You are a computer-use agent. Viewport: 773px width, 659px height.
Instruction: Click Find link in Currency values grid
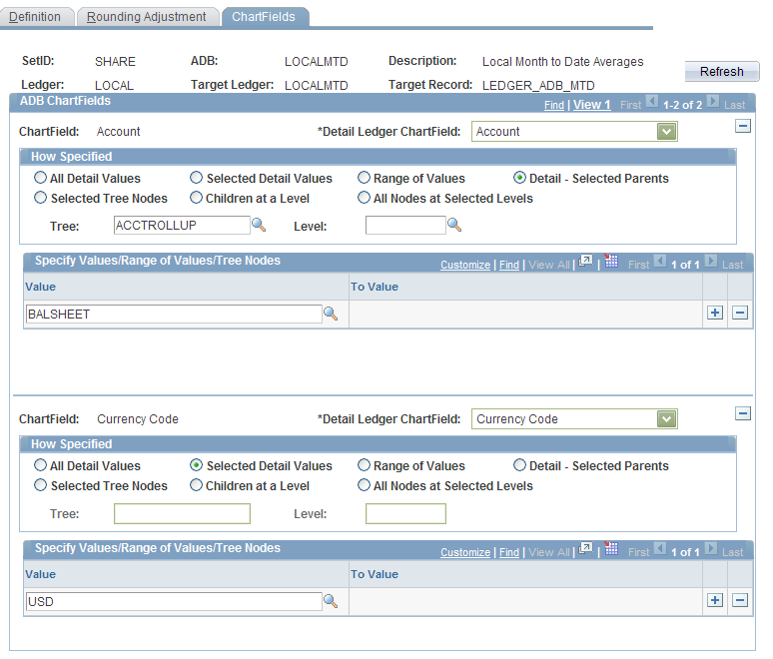click(x=509, y=552)
